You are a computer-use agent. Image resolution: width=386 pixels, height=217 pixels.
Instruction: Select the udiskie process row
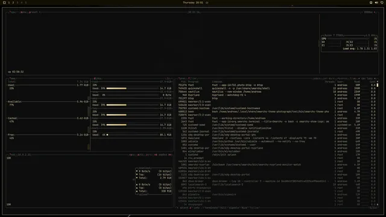[x=277, y=142]
